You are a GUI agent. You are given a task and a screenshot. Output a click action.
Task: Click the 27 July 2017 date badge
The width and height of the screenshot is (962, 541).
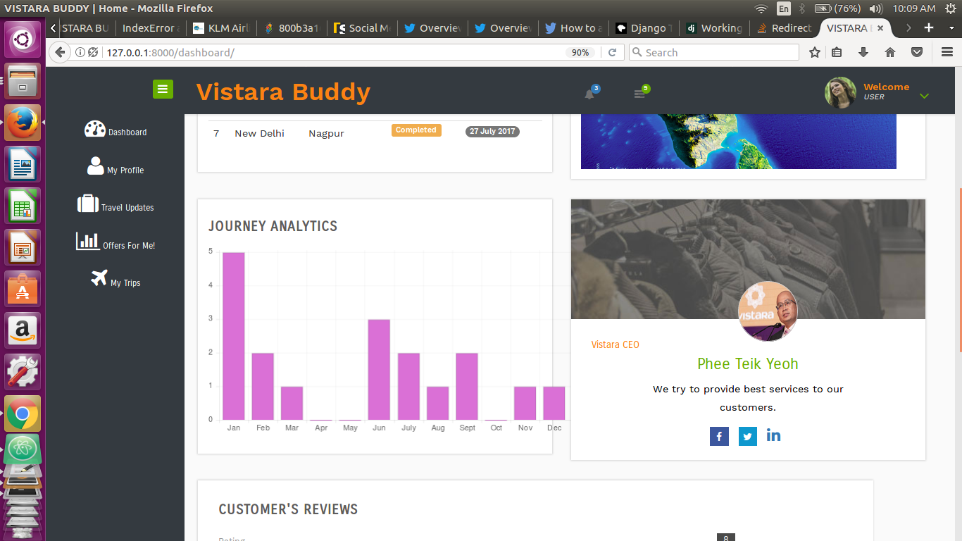[492, 132]
